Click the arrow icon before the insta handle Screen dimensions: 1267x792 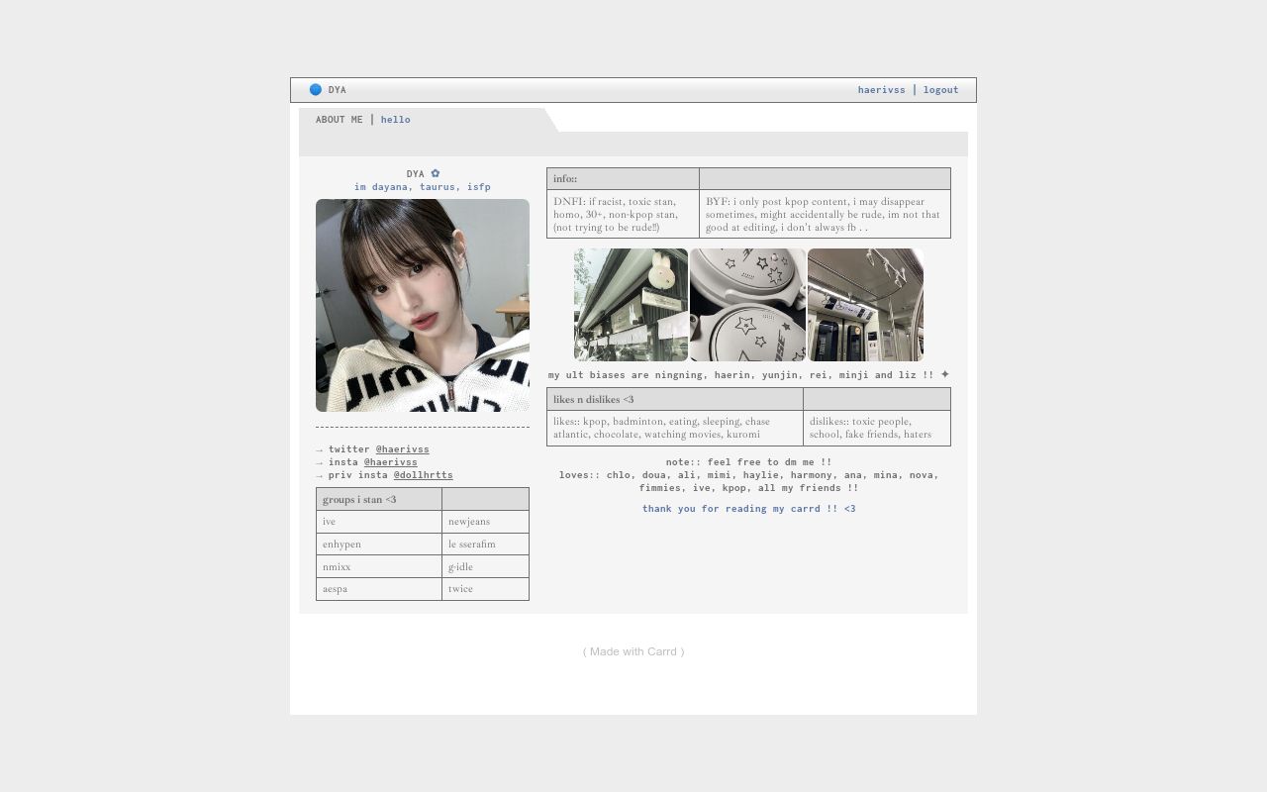(320, 461)
